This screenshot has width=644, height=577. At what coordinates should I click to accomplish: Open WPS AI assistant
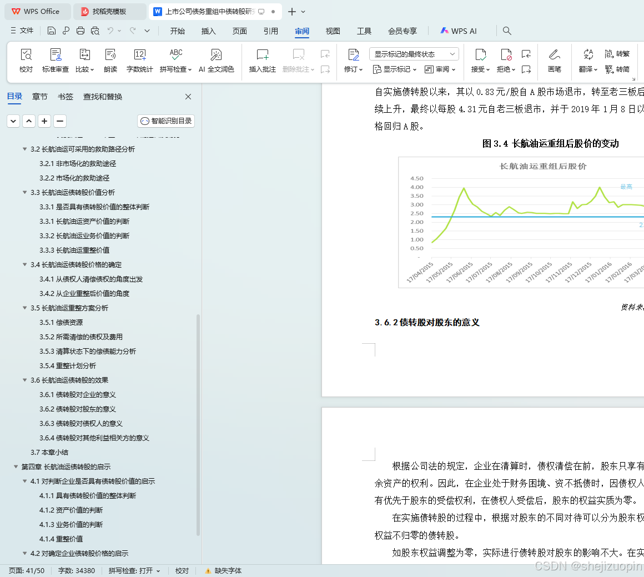coord(459,31)
